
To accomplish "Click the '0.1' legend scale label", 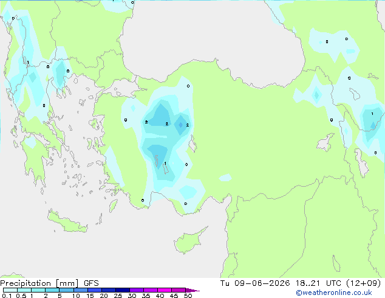I will coord(7,296).
